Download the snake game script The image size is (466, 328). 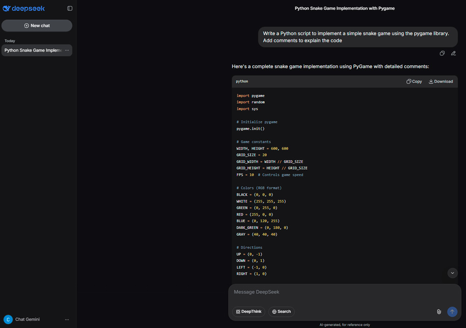[x=440, y=81]
